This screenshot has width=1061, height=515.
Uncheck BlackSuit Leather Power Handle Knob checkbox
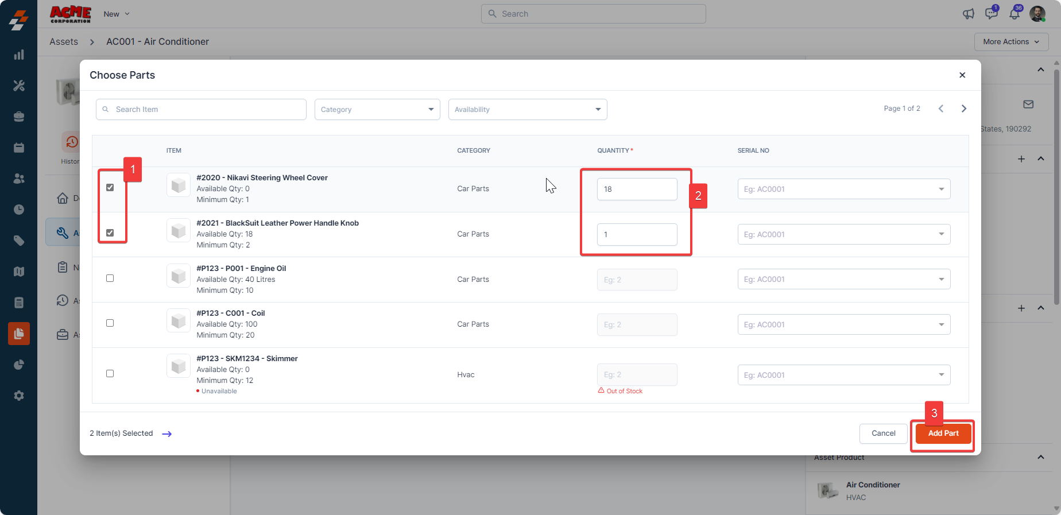click(x=110, y=233)
